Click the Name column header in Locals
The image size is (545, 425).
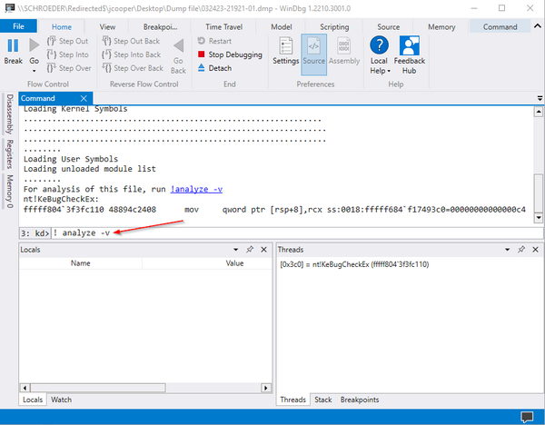click(x=80, y=263)
